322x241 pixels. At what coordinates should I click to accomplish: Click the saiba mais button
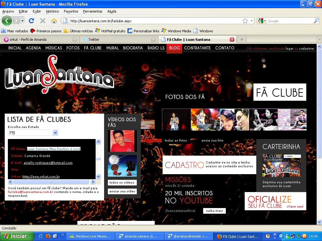point(214,211)
